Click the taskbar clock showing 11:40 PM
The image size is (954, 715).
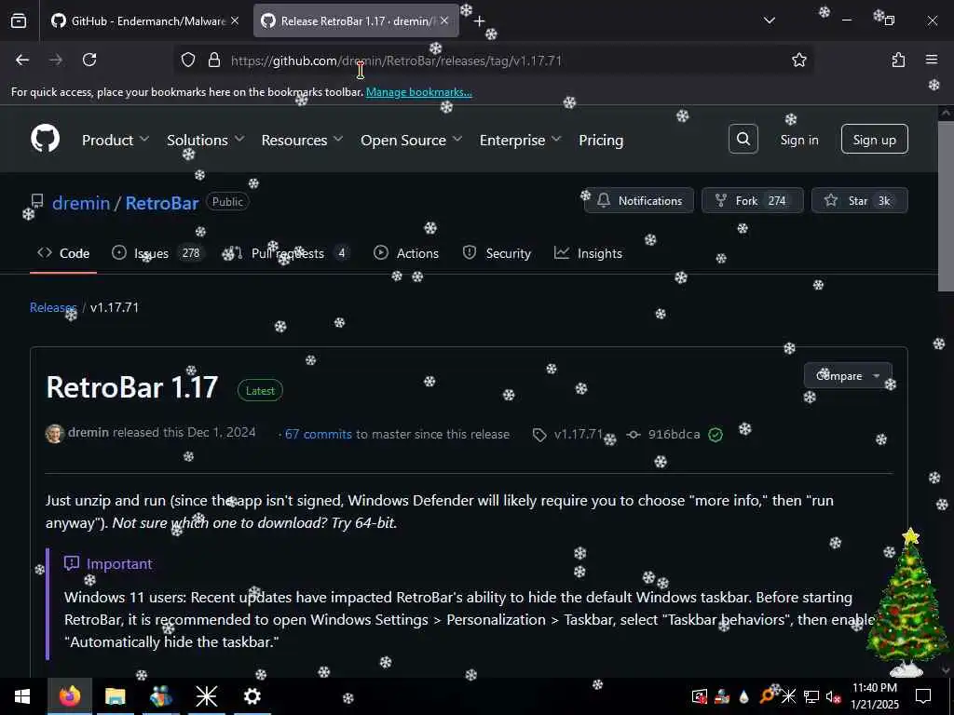coord(874,696)
